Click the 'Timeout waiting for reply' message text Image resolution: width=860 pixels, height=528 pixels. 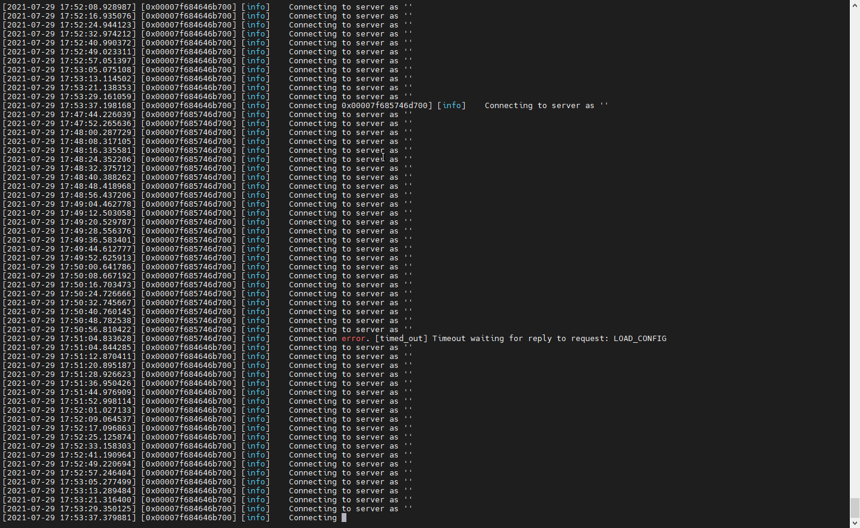[x=490, y=338]
